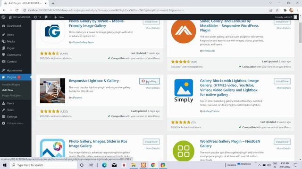Open Installed Plugins submenu
The image size is (302, 169).
point(11,84)
